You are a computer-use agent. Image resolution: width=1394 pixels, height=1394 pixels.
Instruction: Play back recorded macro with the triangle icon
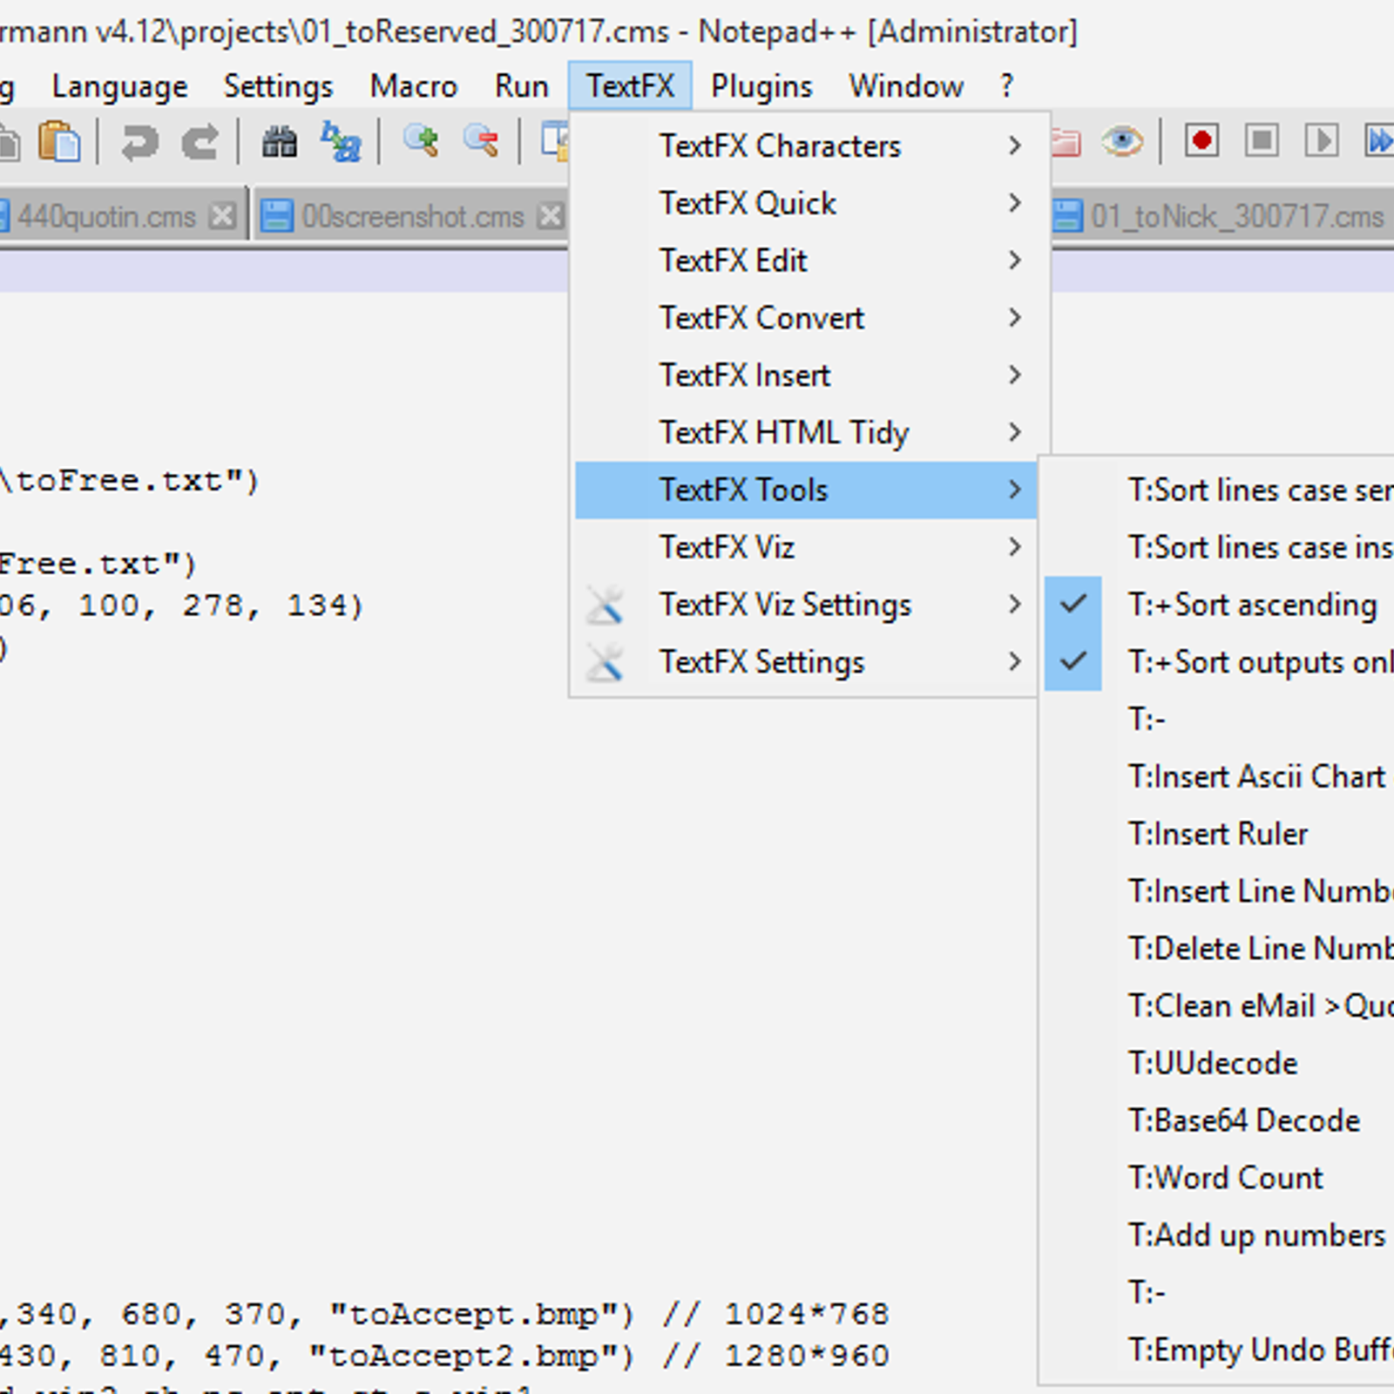[1322, 140]
